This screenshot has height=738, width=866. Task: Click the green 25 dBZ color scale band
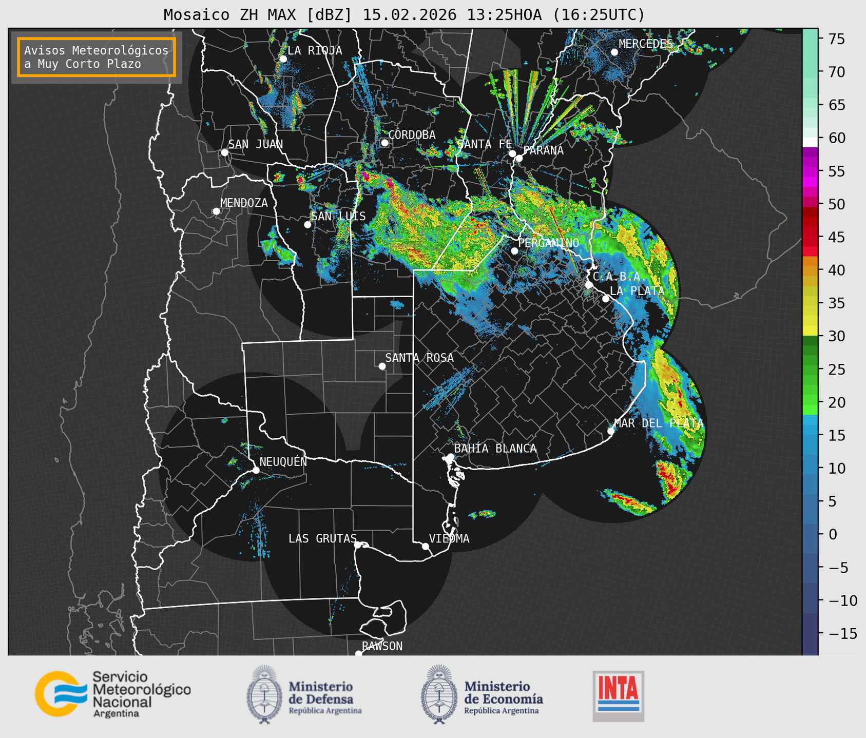tap(810, 370)
